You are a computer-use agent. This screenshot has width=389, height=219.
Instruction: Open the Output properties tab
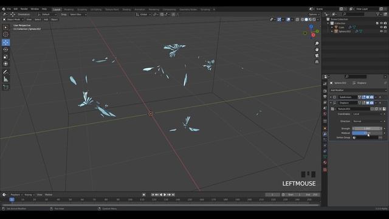click(325, 97)
